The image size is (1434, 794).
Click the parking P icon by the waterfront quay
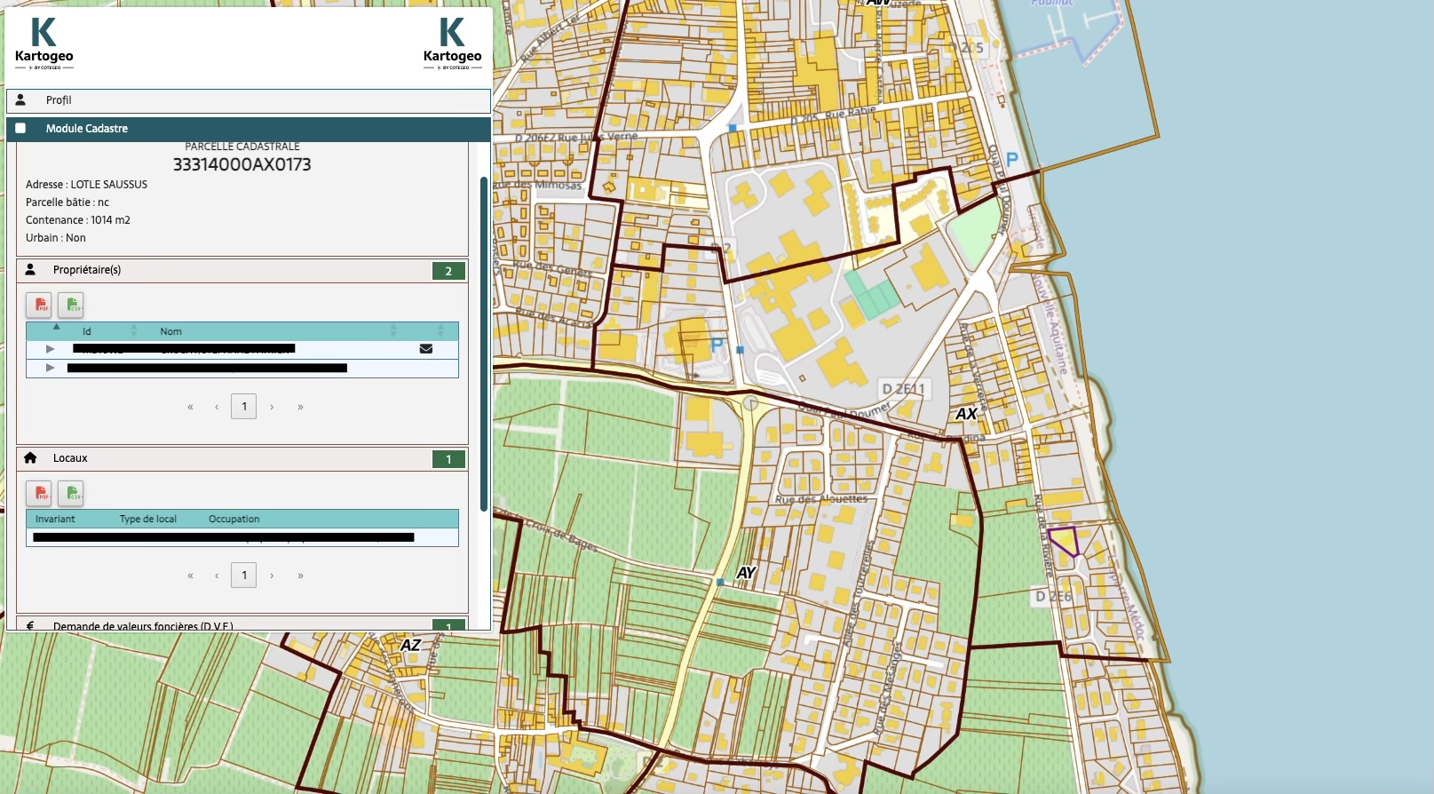pyautogui.click(x=1011, y=161)
